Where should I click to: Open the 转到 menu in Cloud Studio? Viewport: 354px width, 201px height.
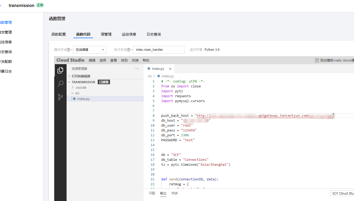(124, 60)
